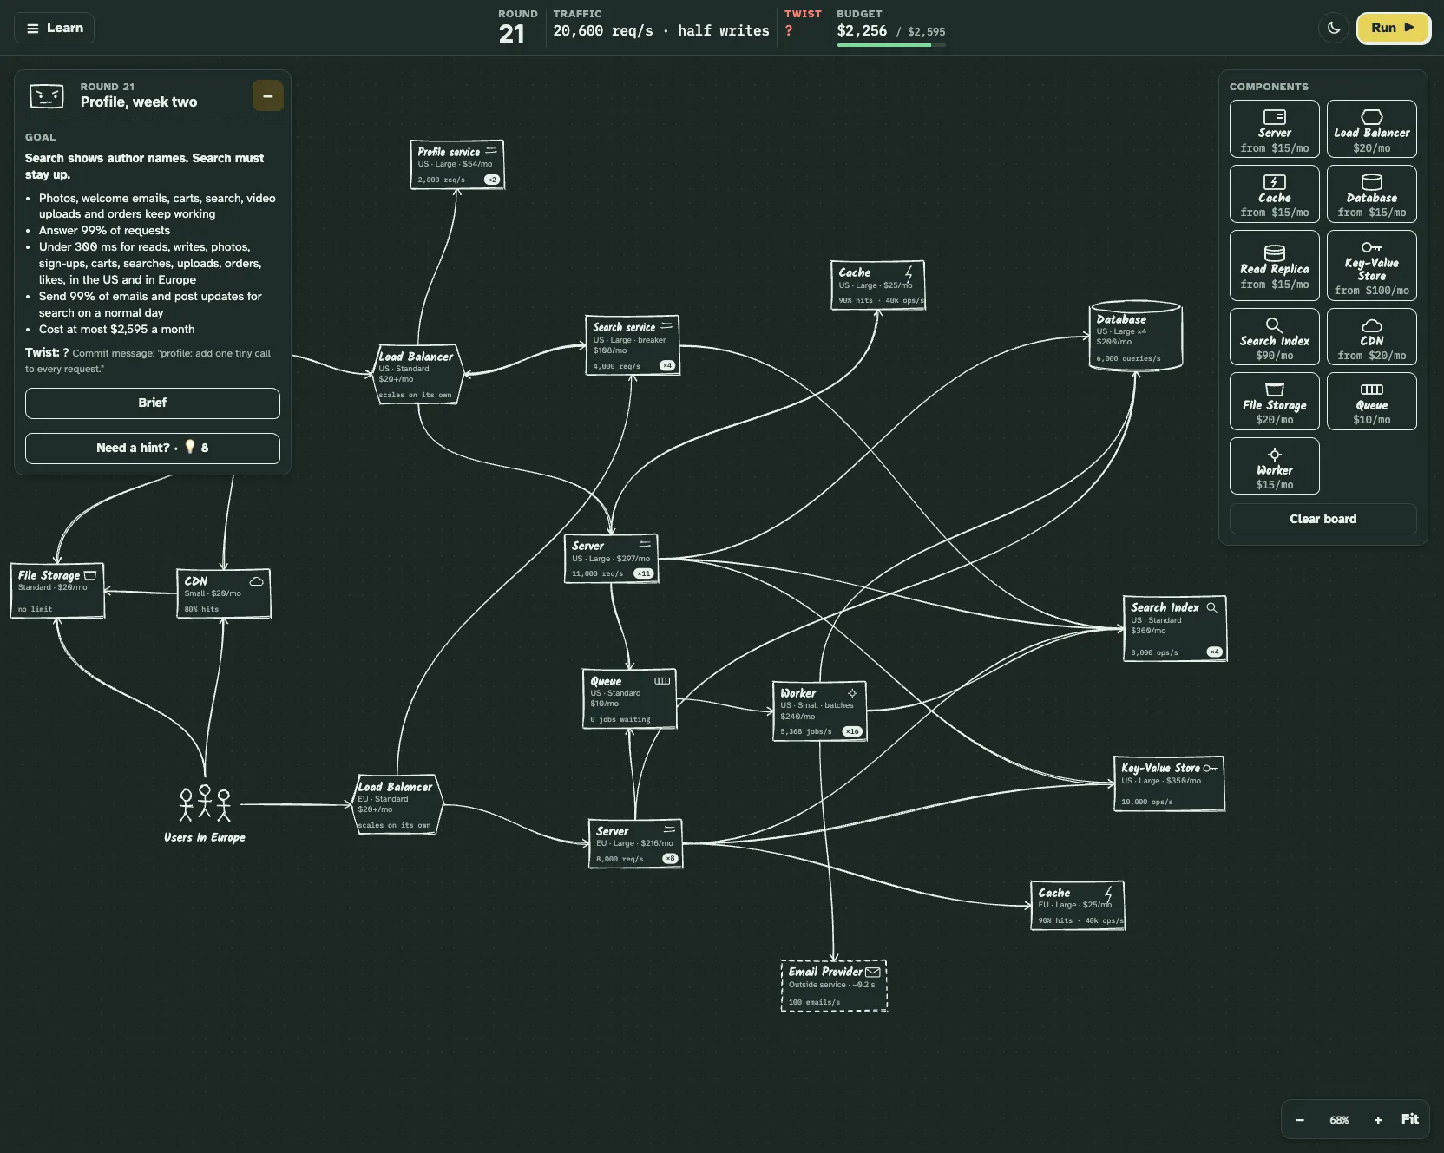Select the Search Index node on canvas
This screenshot has width=1444, height=1153.
pos(1174,628)
